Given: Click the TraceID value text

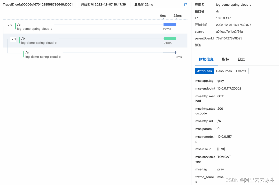Looking at the screenshot, I should [x=44, y=4].
